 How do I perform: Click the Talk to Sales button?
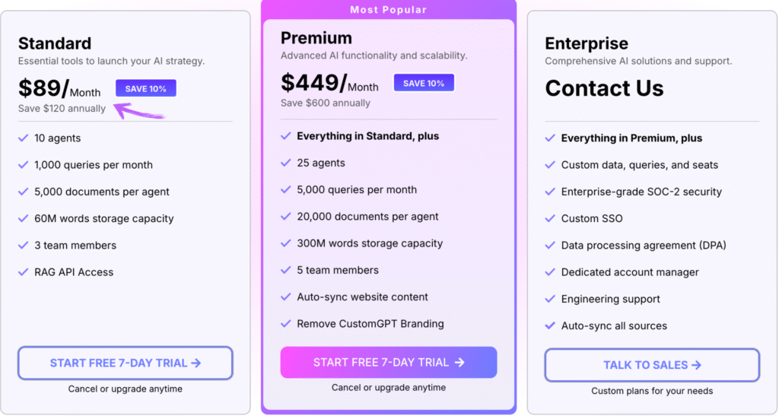pos(652,365)
